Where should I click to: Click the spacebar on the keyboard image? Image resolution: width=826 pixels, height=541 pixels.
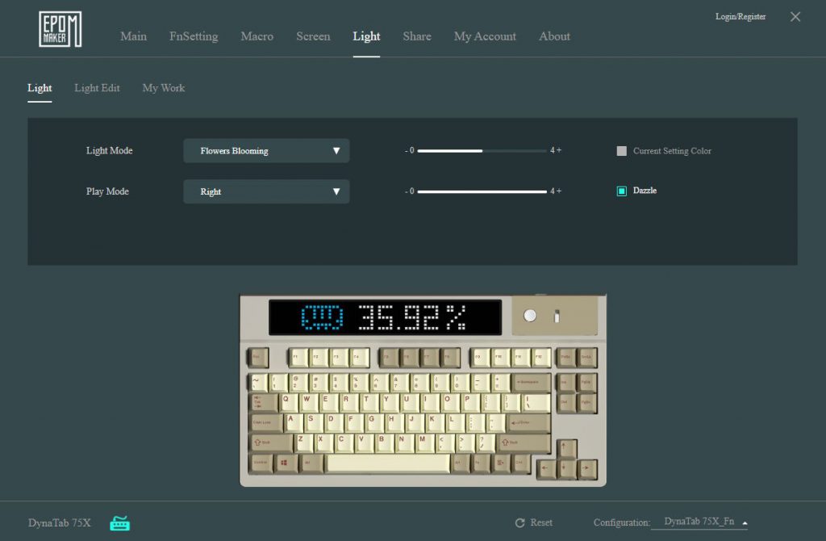388,463
